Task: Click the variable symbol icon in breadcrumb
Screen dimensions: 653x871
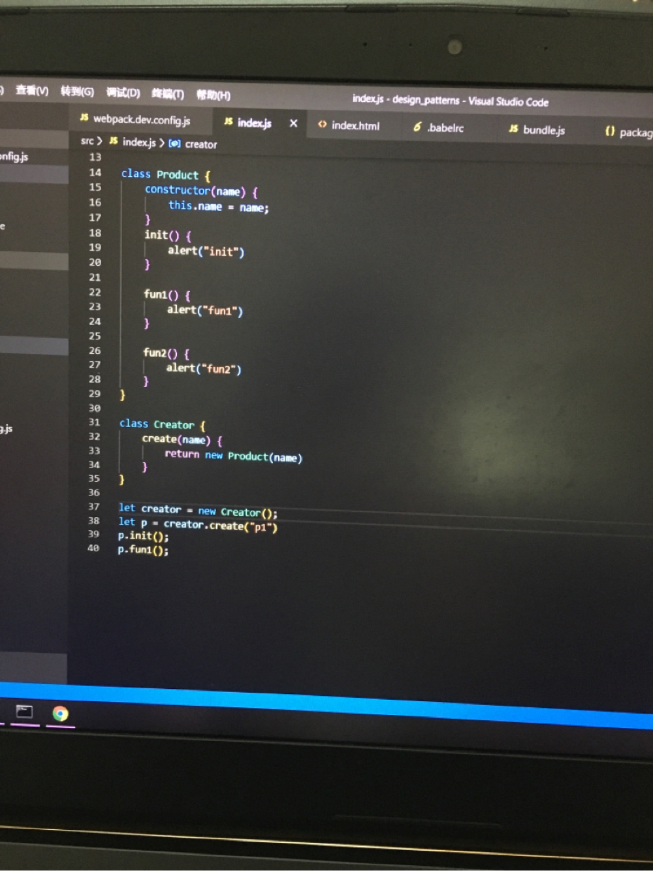Action: pos(174,143)
